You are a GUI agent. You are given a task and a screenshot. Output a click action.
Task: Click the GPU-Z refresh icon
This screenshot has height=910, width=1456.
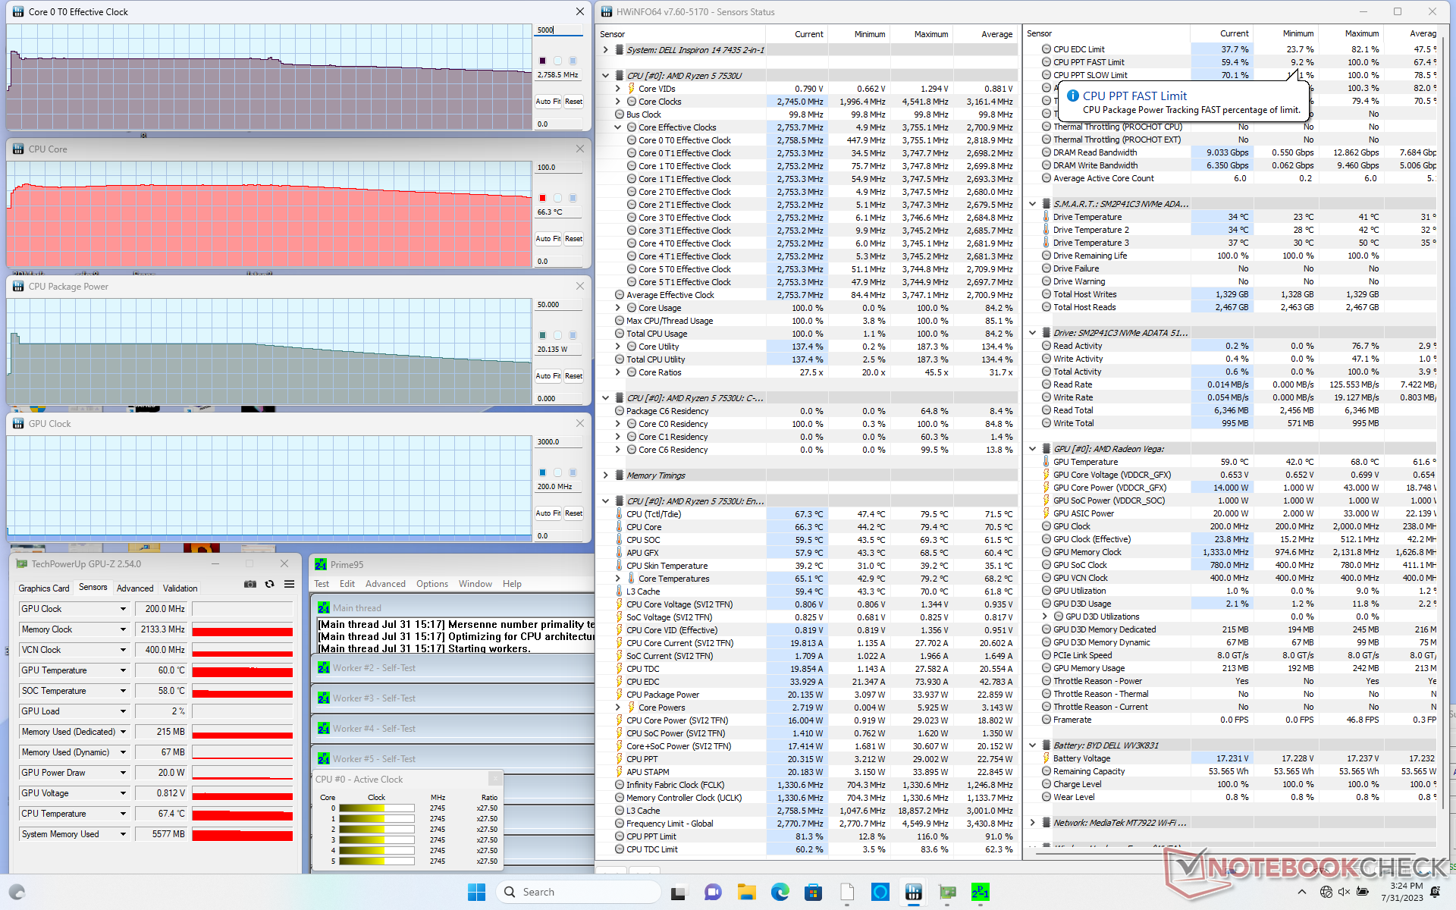click(x=269, y=584)
